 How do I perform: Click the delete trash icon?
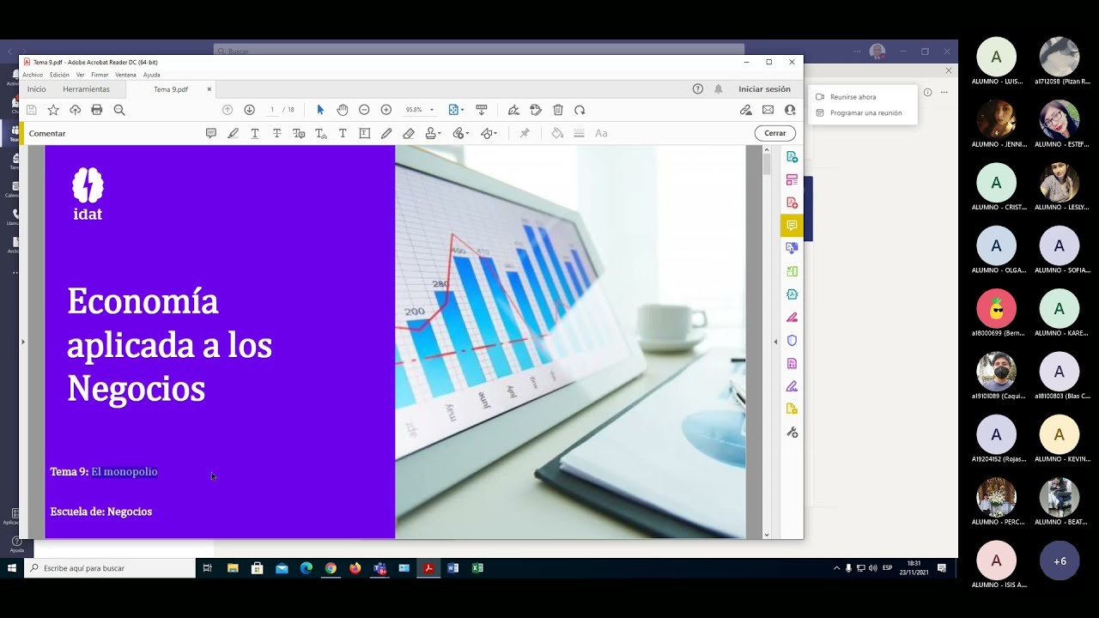click(x=558, y=110)
